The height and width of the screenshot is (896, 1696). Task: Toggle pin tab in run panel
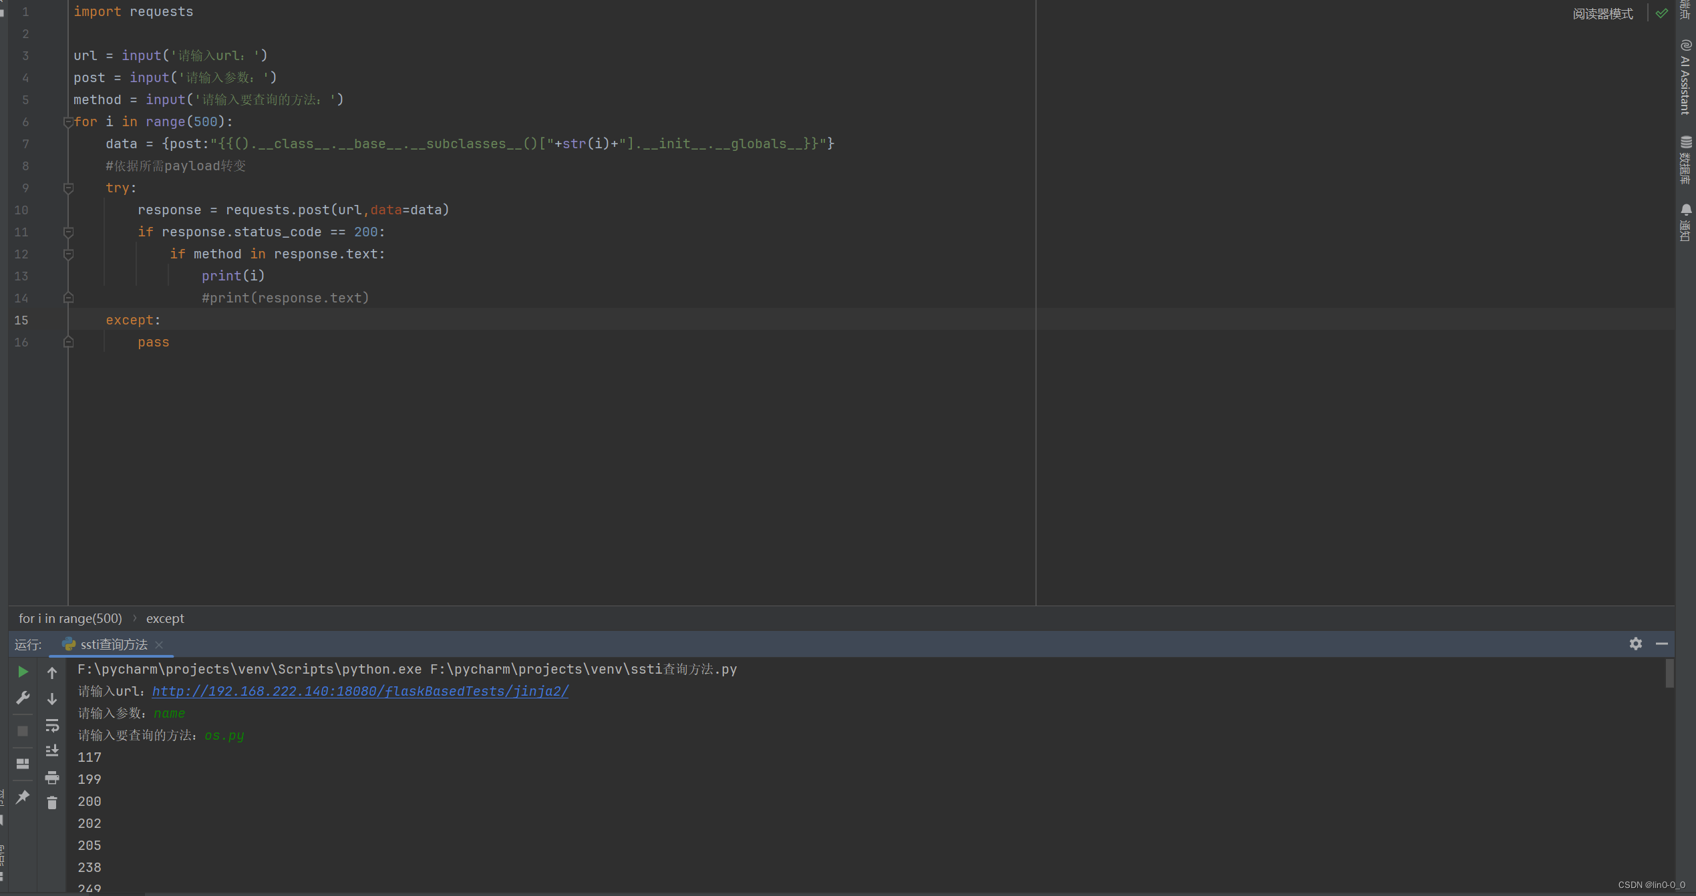pos(23,797)
